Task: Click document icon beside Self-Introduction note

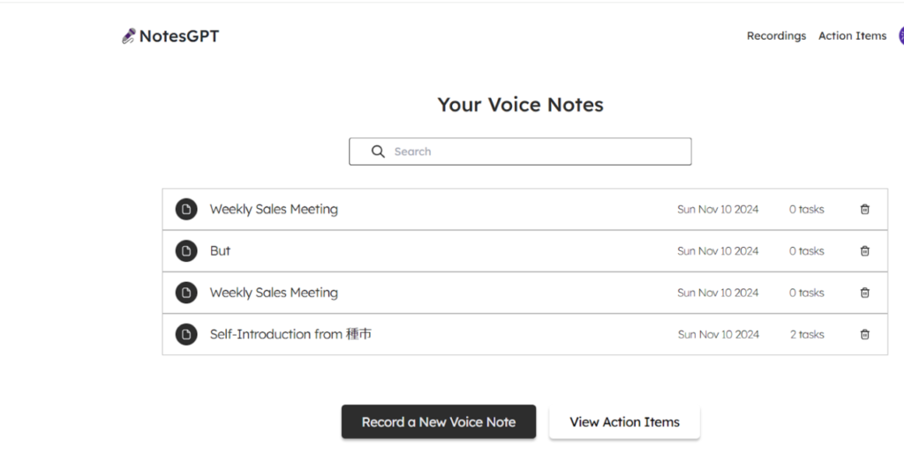Action: pyautogui.click(x=186, y=334)
